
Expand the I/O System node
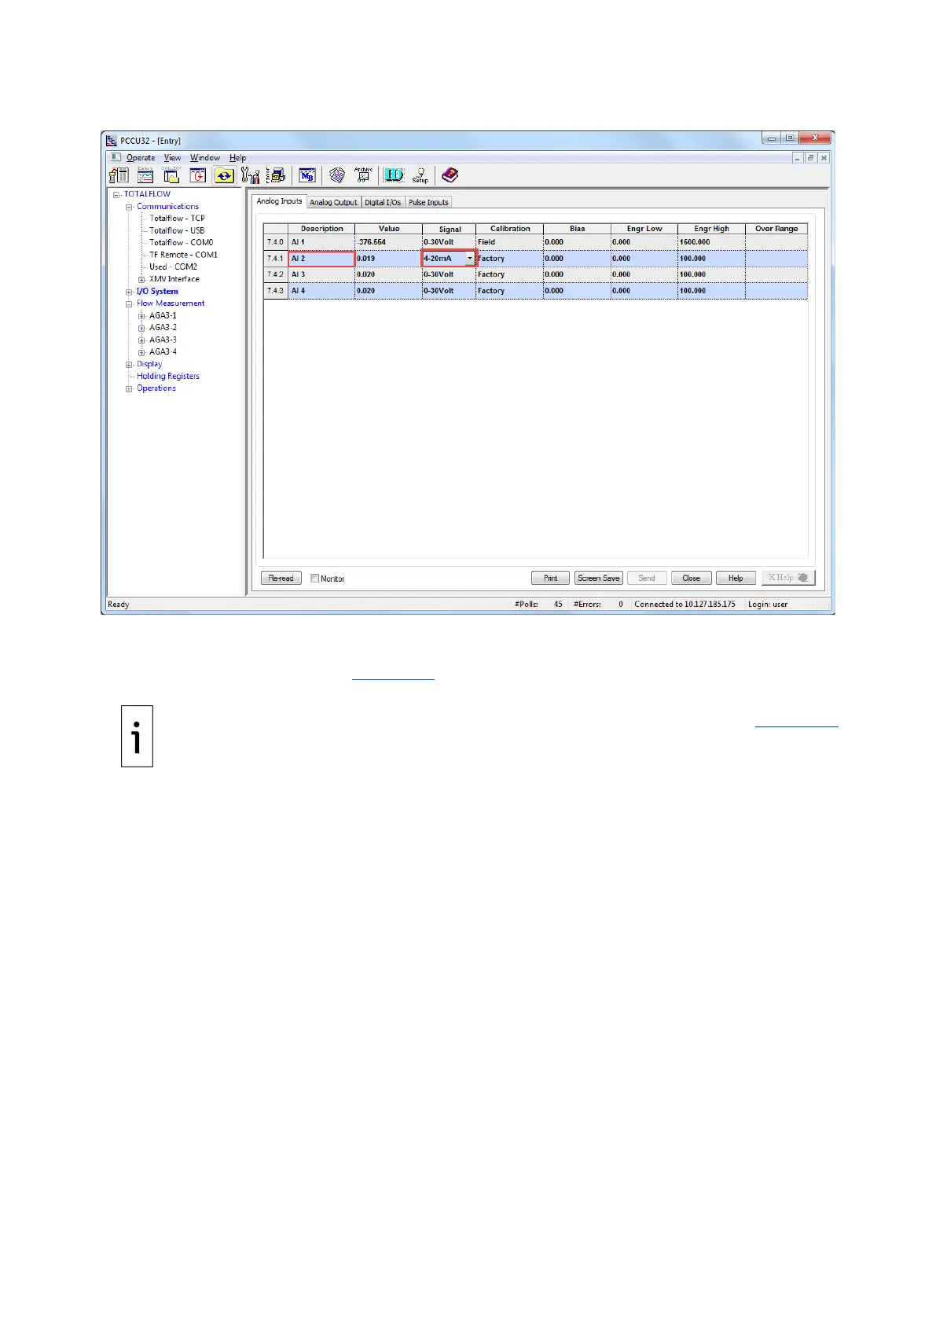point(130,292)
